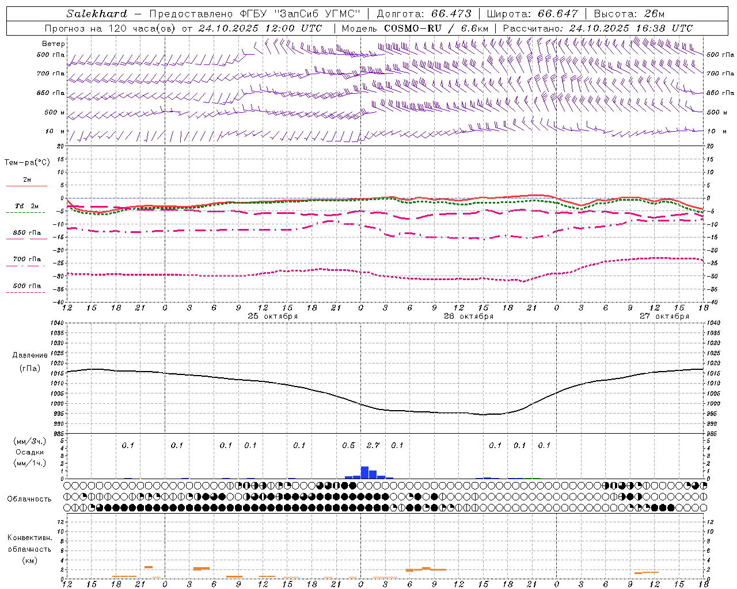Click the 'Широта: 66.647' header field
This screenshot has width=737, height=589.
pyautogui.click(x=532, y=14)
